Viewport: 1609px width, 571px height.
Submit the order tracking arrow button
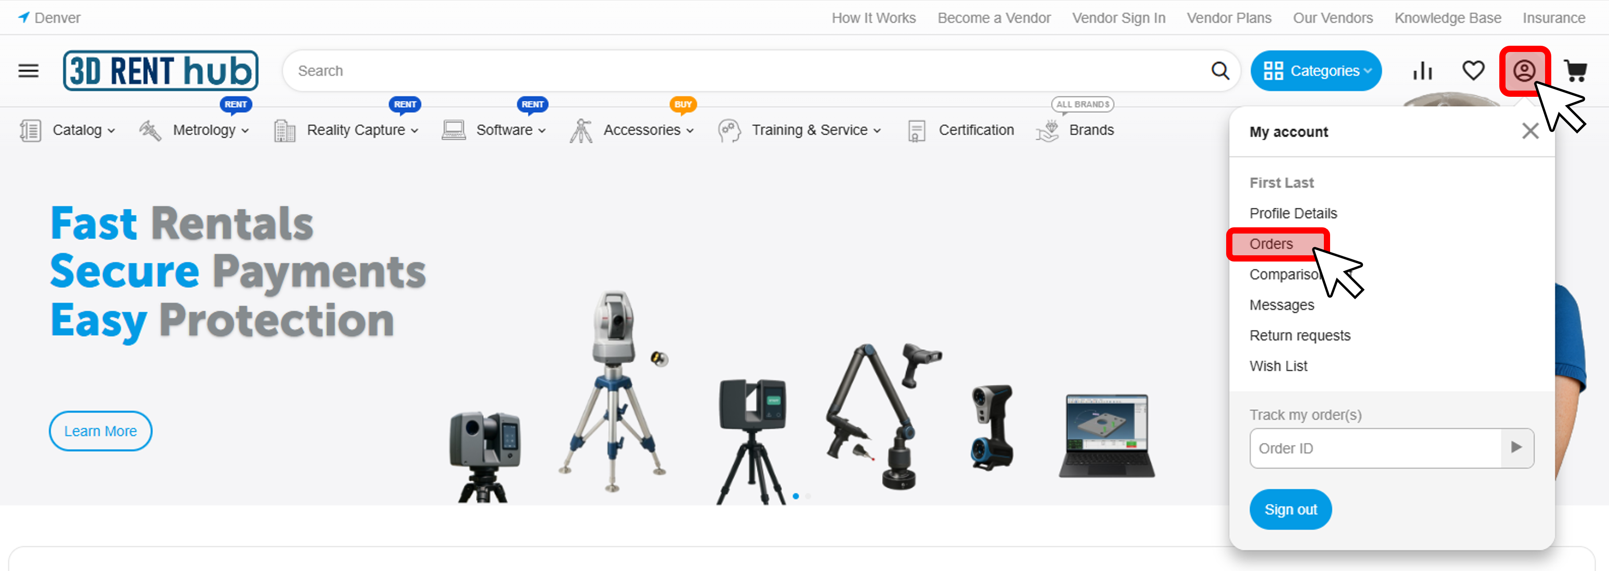tap(1516, 447)
